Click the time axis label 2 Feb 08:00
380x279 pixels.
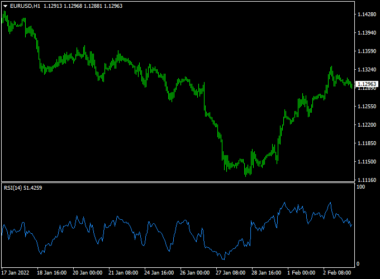[337, 273]
